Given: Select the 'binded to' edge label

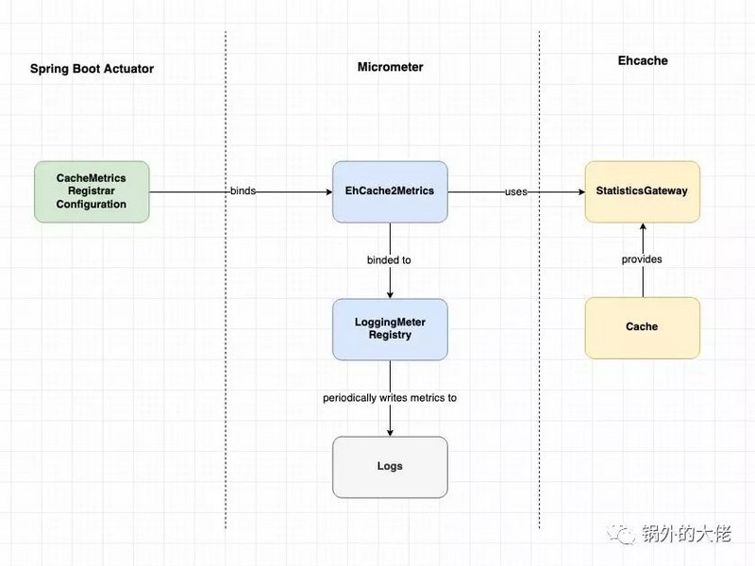Looking at the screenshot, I should click(387, 259).
